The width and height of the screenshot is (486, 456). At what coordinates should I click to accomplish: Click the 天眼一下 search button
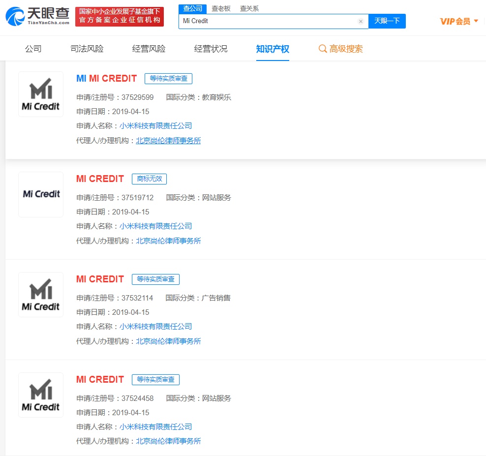(x=387, y=21)
